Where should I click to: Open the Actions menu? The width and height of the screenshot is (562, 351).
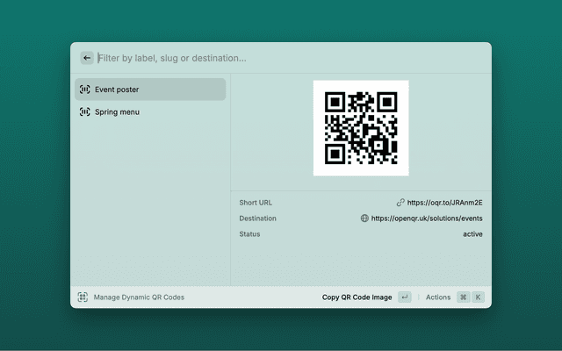[x=438, y=297]
